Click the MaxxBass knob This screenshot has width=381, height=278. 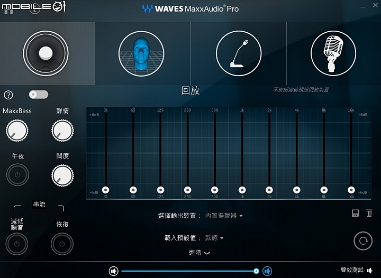[x=17, y=131]
